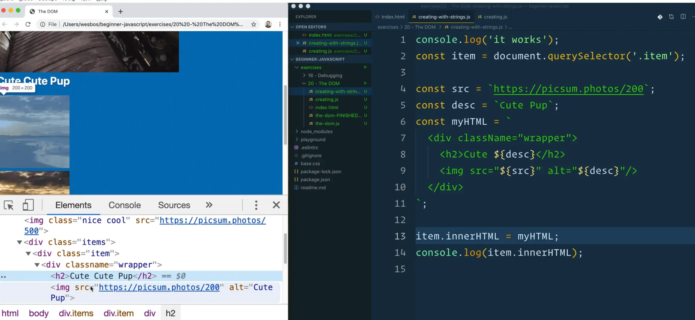Click the split editor icon in VS Code

pos(683,17)
